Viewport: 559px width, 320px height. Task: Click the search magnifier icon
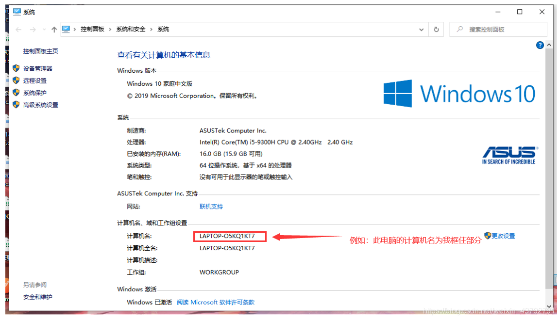tap(460, 29)
